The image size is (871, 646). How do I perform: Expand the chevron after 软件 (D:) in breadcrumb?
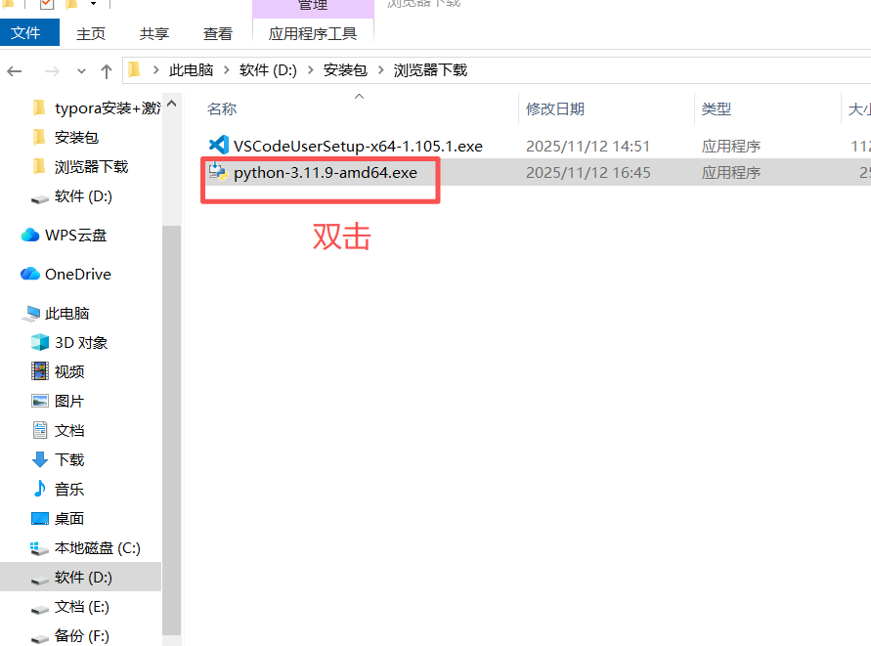click(311, 70)
